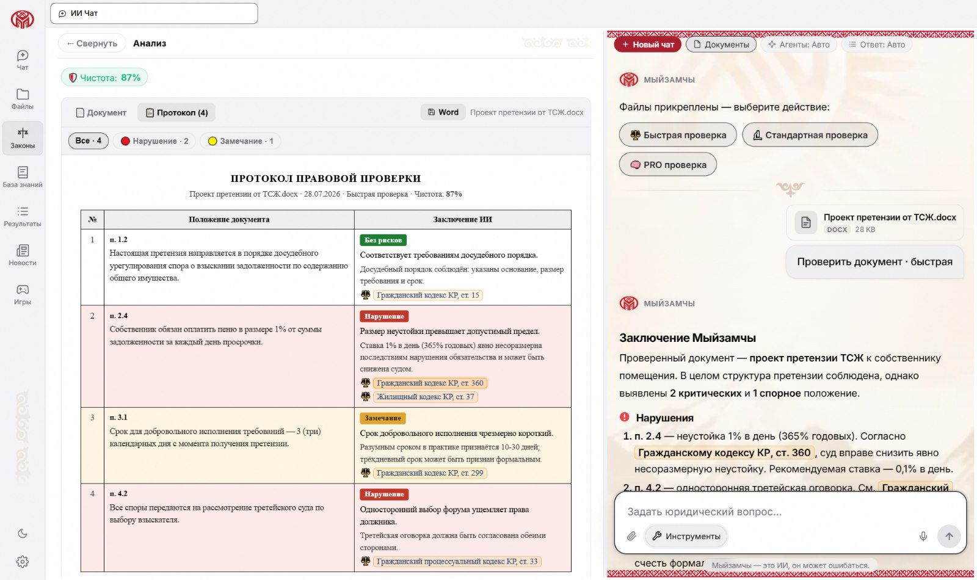Click the app logo in the sidebar's top corner
Viewport: 977px width, 580px height.
tap(23, 20)
